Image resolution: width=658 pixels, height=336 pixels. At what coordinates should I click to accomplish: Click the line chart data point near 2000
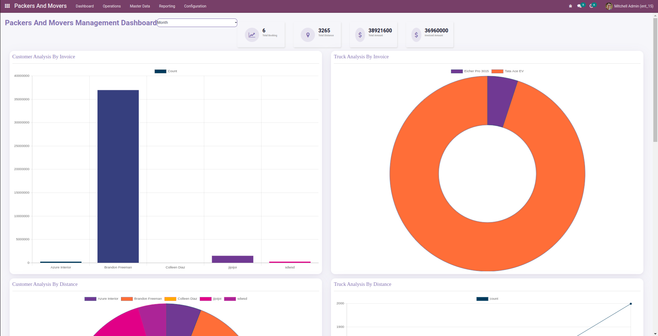point(631,304)
